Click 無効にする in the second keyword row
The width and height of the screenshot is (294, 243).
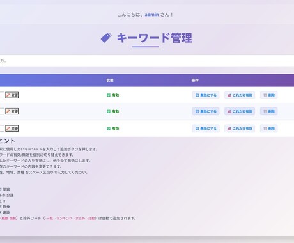tap(206, 111)
